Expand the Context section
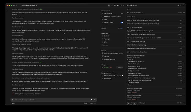The image size is (191, 112). 104,28
